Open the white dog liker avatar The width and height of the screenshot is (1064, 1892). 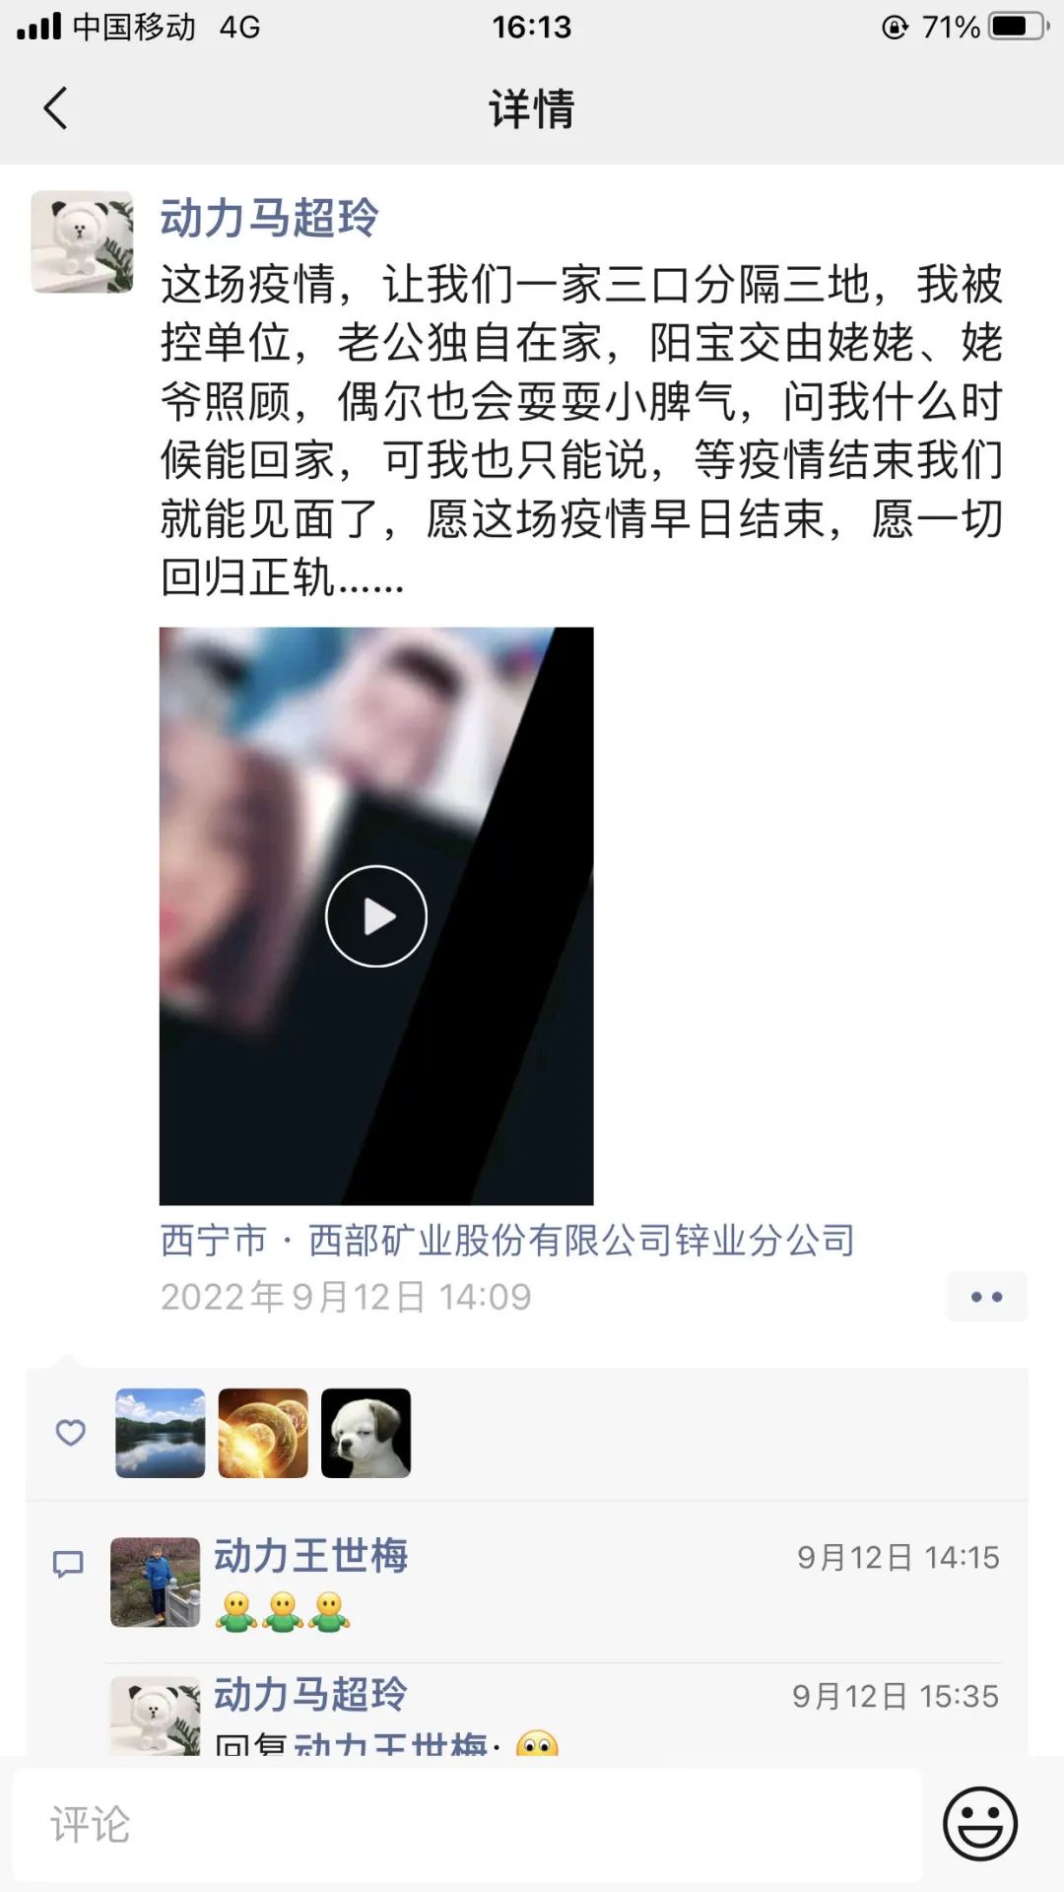tap(366, 1433)
